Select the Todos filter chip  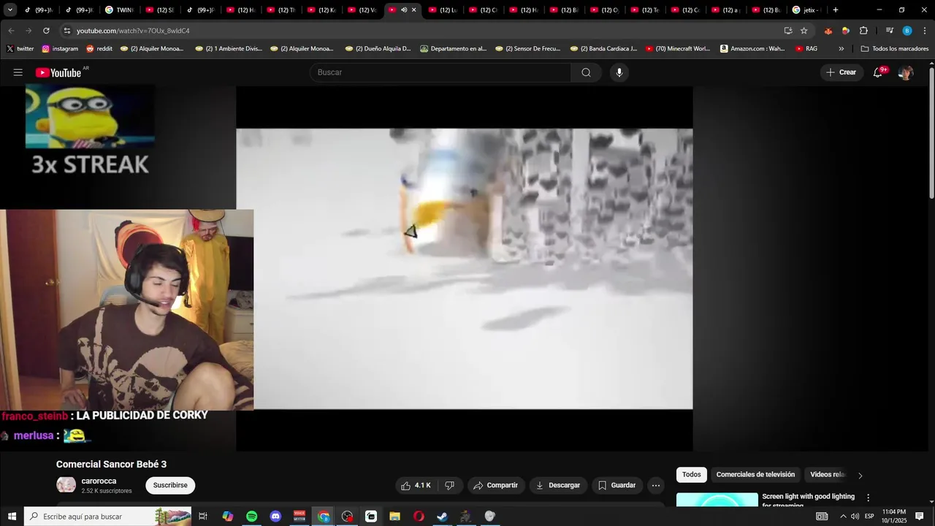691,475
